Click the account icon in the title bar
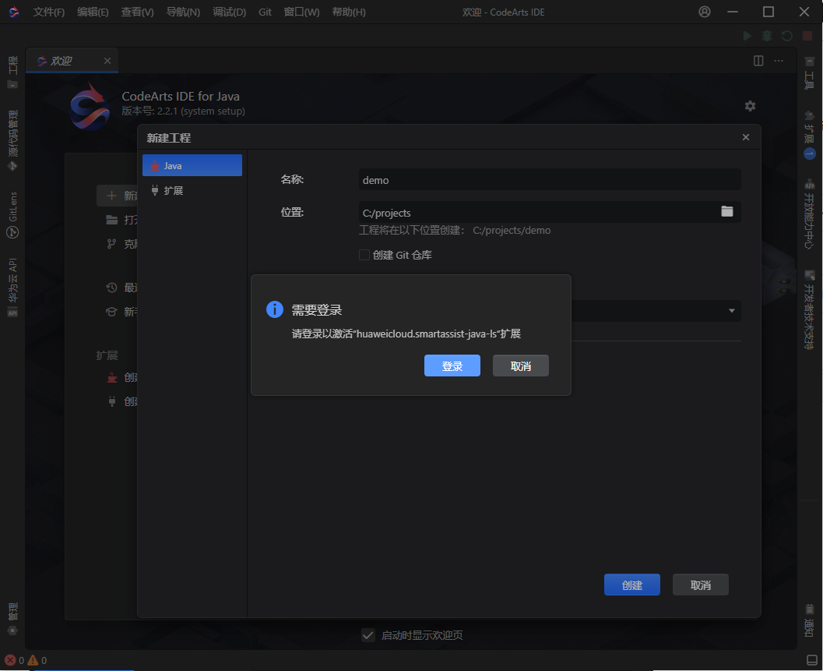823x671 pixels. click(x=705, y=12)
